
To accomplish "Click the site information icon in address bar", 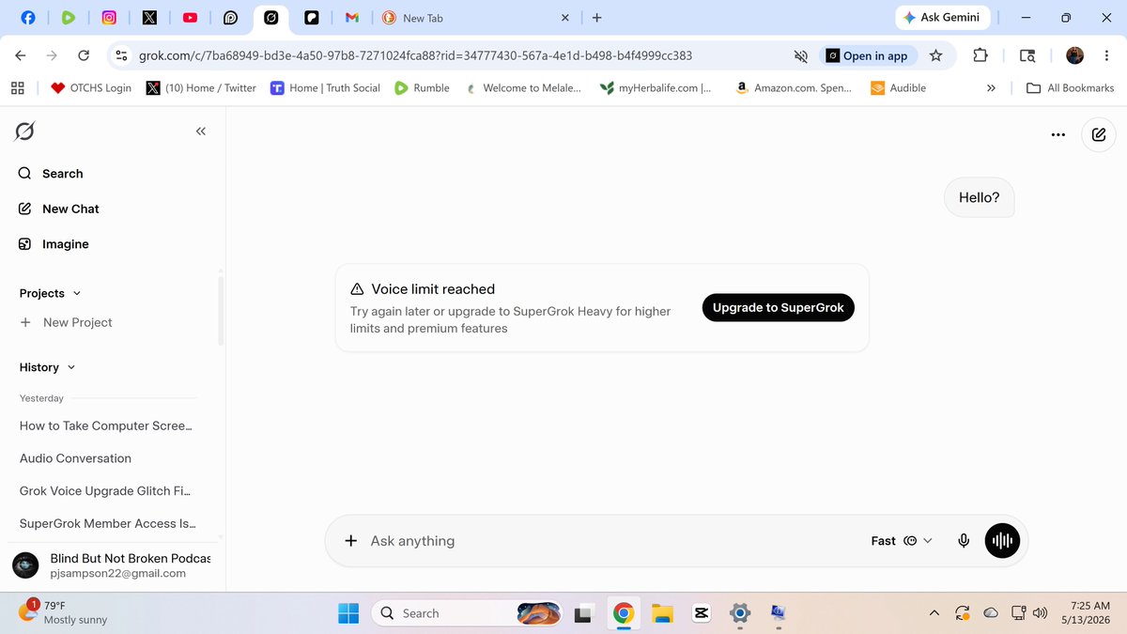I will [x=121, y=55].
